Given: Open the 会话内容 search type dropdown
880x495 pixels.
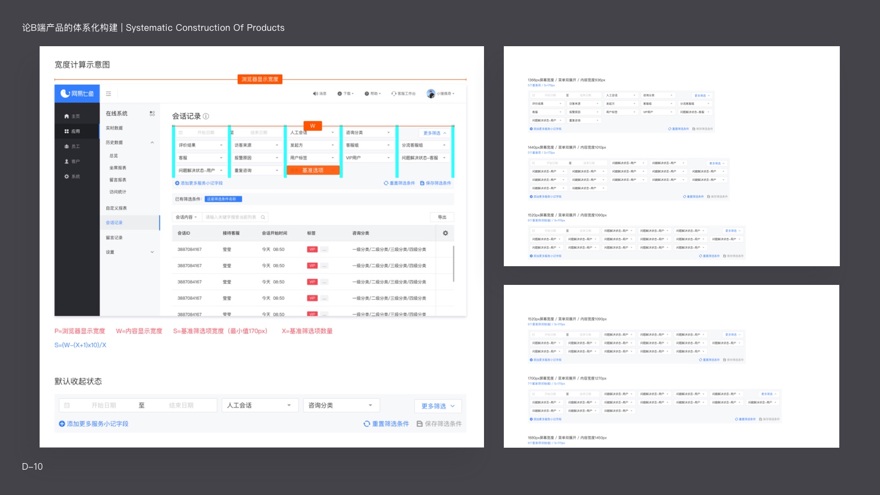Looking at the screenshot, I should pyautogui.click(x=186, y=217).
